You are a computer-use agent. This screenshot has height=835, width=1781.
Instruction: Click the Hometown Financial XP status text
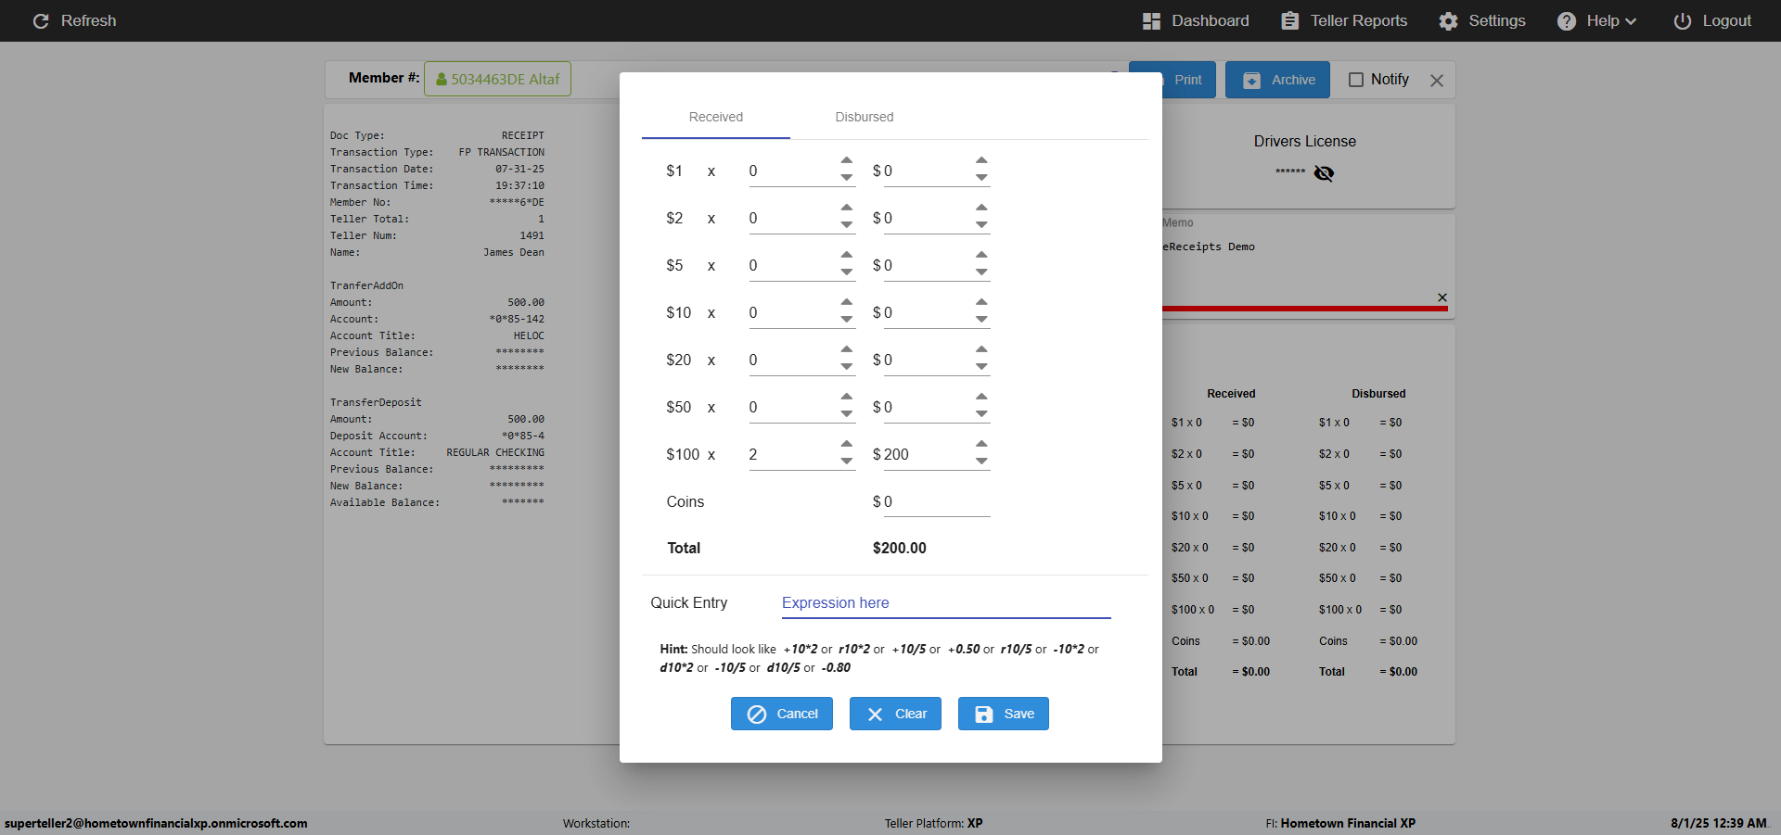pyautogui.click(x=1348, y=823)
